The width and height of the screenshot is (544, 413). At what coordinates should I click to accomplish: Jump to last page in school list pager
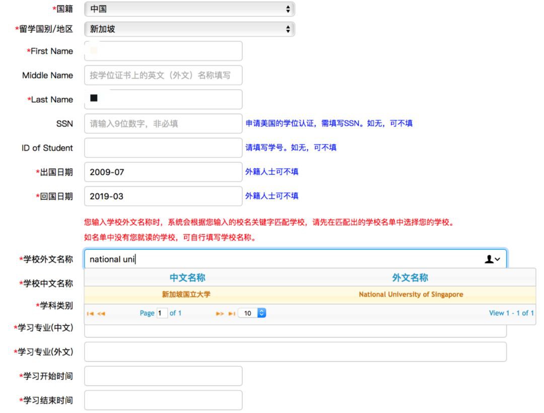tap(232, 313)
